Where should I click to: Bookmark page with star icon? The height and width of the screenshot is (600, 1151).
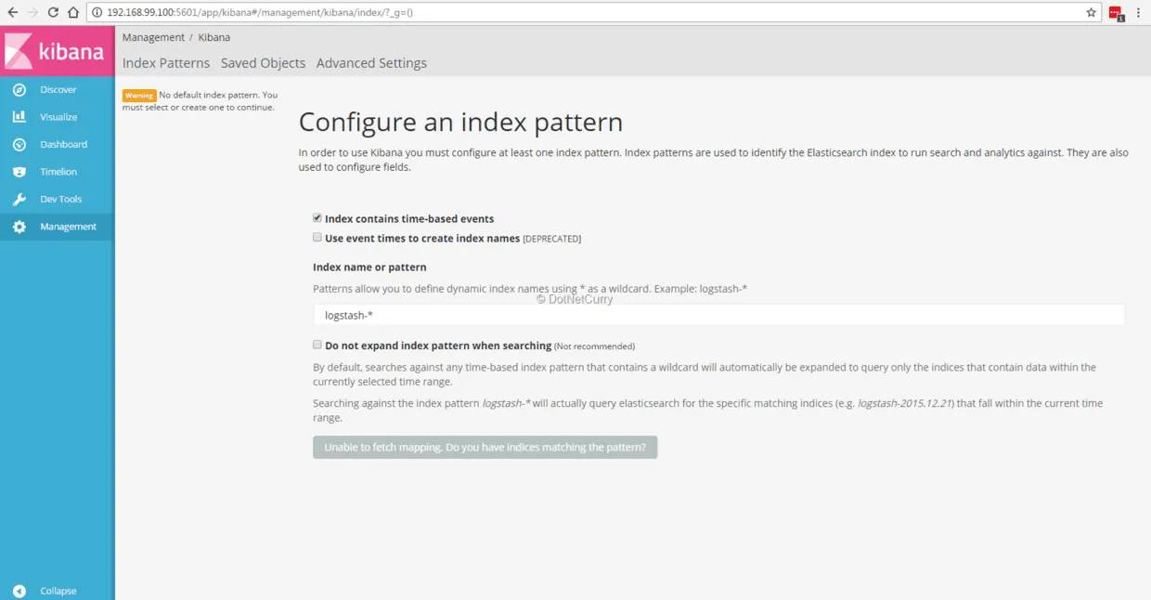[1092, 12]
